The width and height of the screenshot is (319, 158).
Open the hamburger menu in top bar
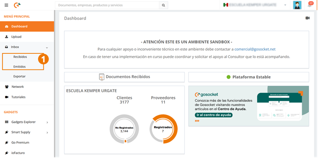pos(6,5)
